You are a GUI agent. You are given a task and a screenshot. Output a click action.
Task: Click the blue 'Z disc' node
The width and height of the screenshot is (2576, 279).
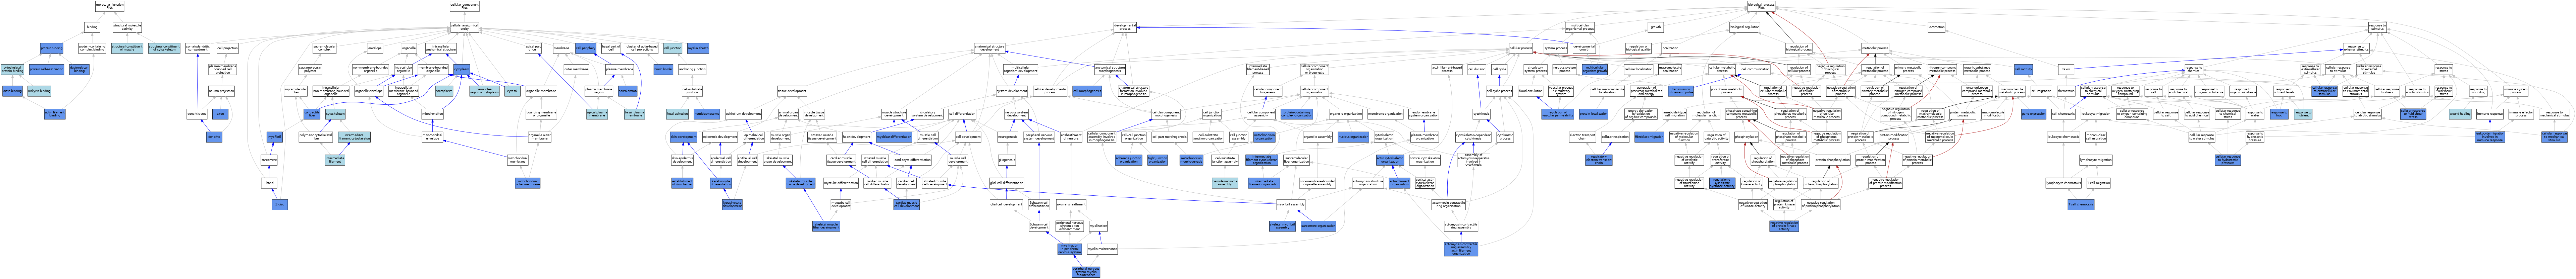[280, 204]
